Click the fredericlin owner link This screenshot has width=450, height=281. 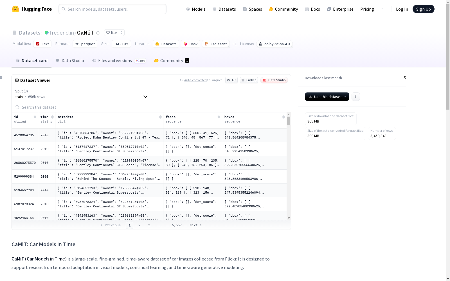click(62, 33)
